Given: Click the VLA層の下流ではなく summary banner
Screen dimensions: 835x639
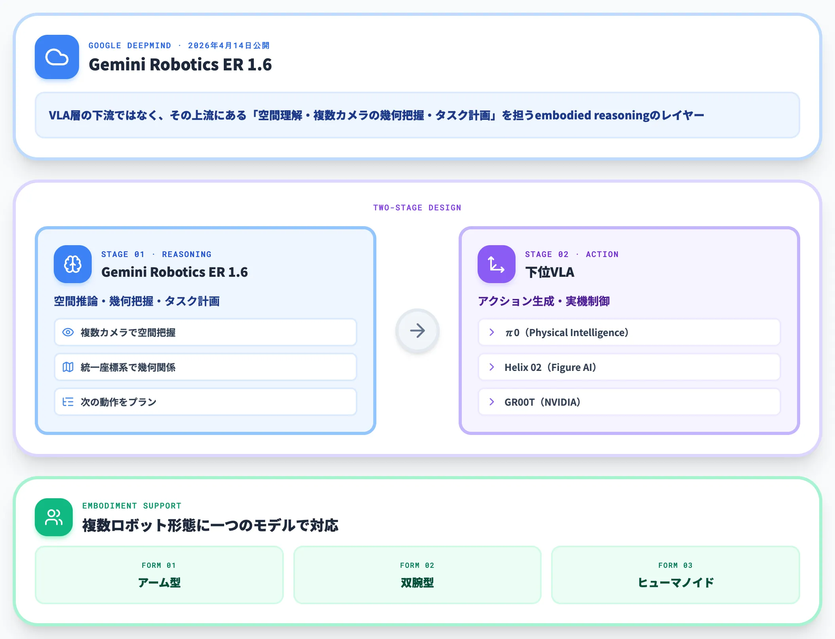Looking at the screenshot, I should 417,115.
